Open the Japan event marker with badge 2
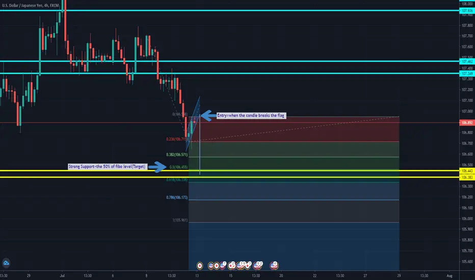The width and height of the screenshot is (475, 280). (x=231, y=266)
